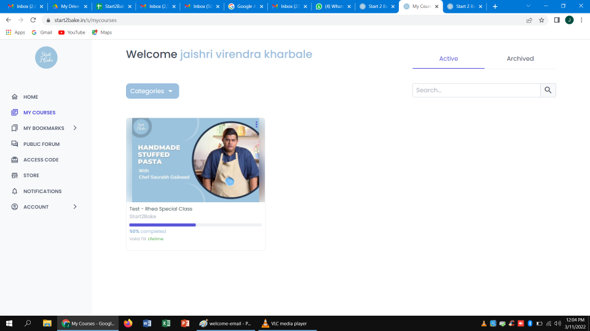This screenshot has height=331, width=590.
Task: Open the Access Code page
Action: [41, 160]
